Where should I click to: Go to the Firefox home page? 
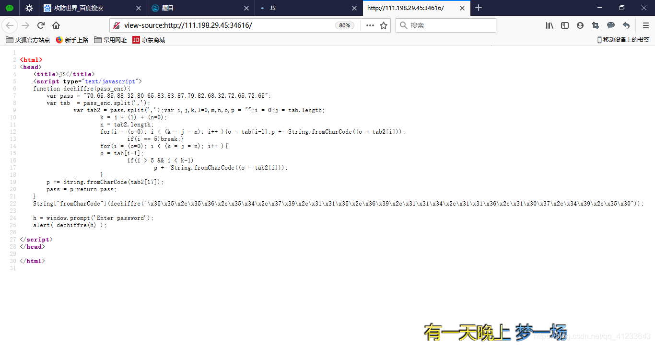pyautogui.click(x=56, y=25)
